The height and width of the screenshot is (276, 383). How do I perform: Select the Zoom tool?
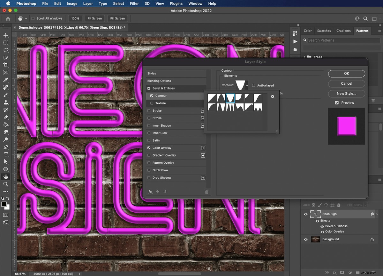pos(5,184)
